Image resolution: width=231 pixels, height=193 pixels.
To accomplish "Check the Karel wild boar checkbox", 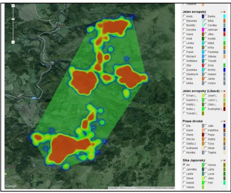I will click(x=184, y=130).
